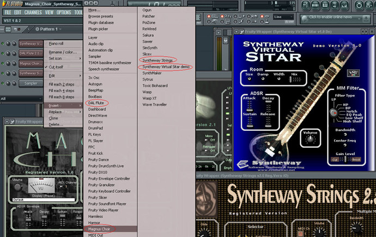Toggle the browser panel toolbar icon
This screenshot has height=237, width=376.
tap(335, 5)
